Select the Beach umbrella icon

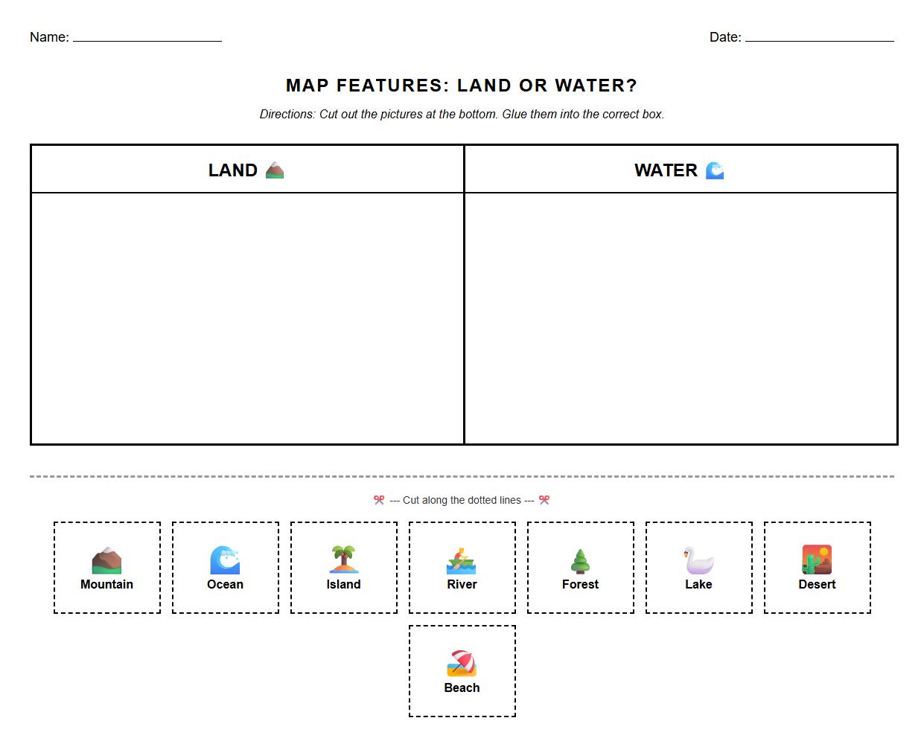[x=462, y=661]
